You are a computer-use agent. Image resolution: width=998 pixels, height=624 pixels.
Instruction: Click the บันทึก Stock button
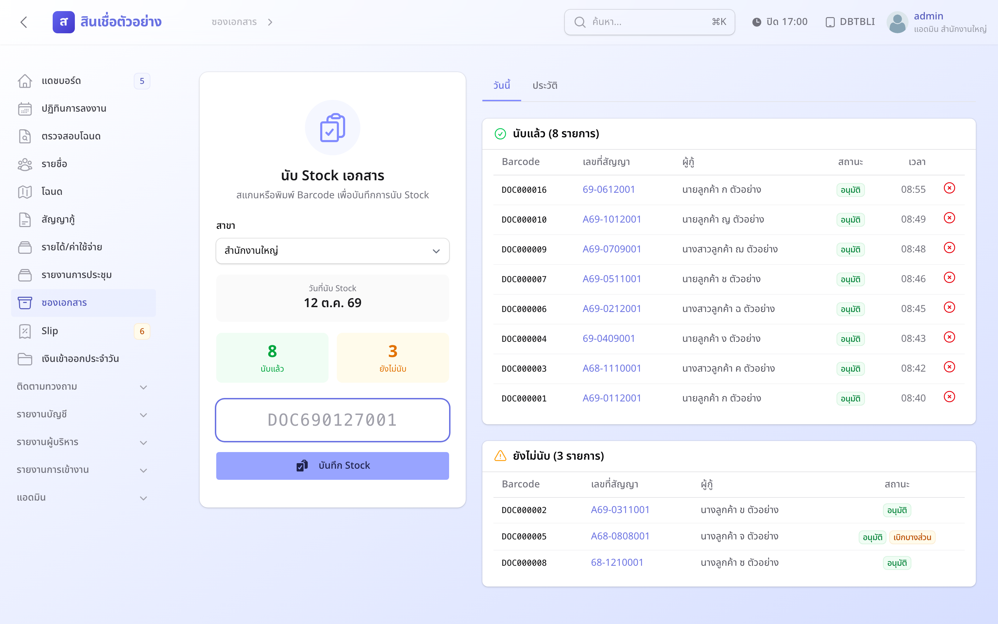[x=332, y=466]
